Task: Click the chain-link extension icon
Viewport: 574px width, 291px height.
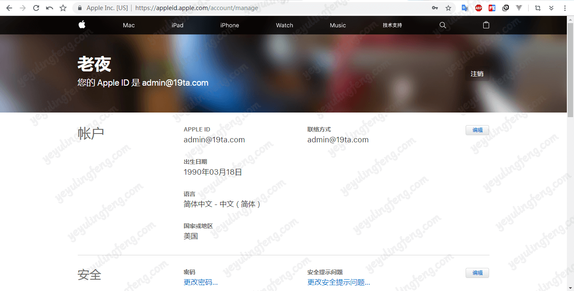Action: coord(506,8)
